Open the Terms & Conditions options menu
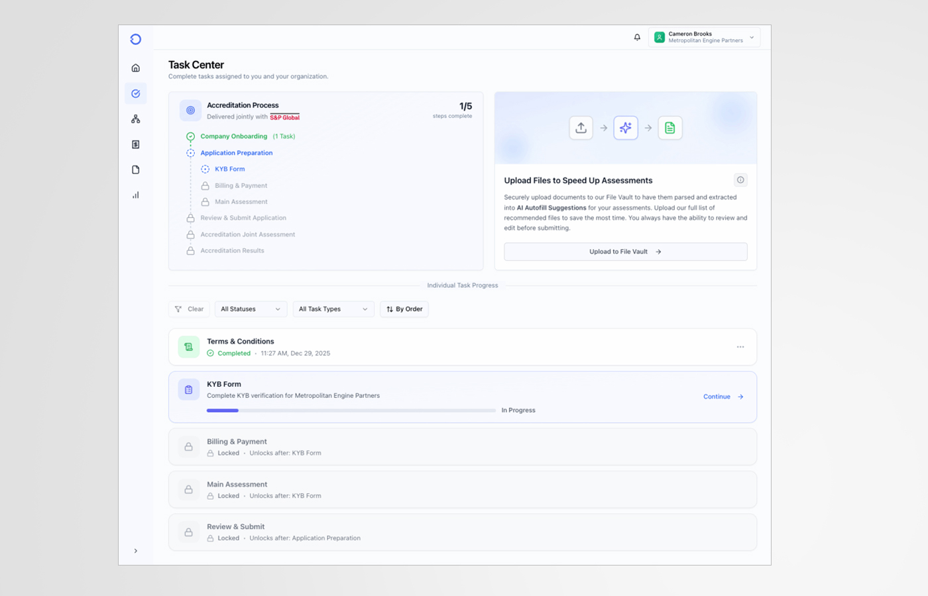 740,346
